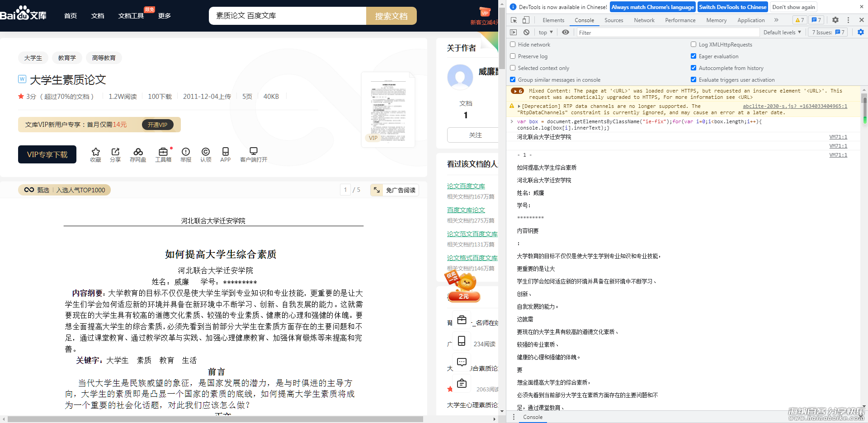Close the DevTools language notification
The height and width of the screenshot is (423, 868).
click(x=861, y=7)
